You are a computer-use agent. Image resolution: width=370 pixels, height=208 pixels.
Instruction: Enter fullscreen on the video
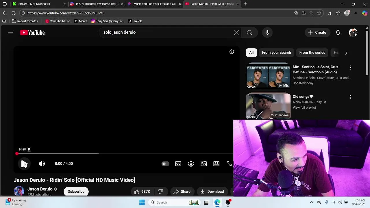click(229, 164)
